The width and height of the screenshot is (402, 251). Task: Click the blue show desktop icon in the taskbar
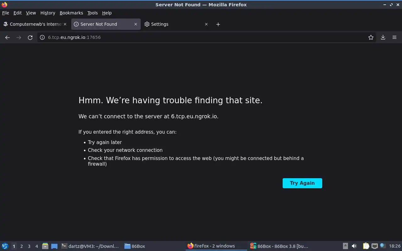(54, 246)
